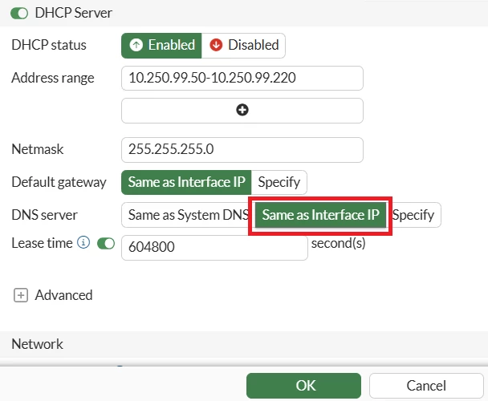Set DNS server to Same as System DNS
Image resolution: width=488 pixels, height=401 pixels.
188,215
